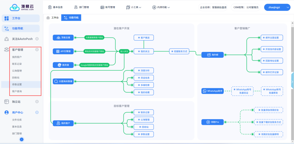Open the zhaojingsi user dropdown
Image resolution: width=294 pixels, height=144 pixels.
(x=277, y=7)
